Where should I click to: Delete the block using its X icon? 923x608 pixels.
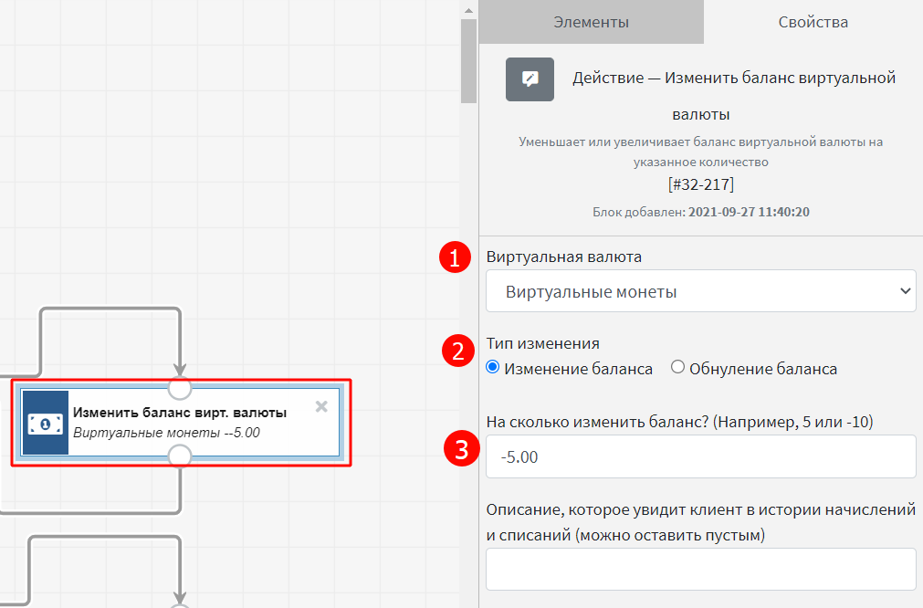pos(321,407)
